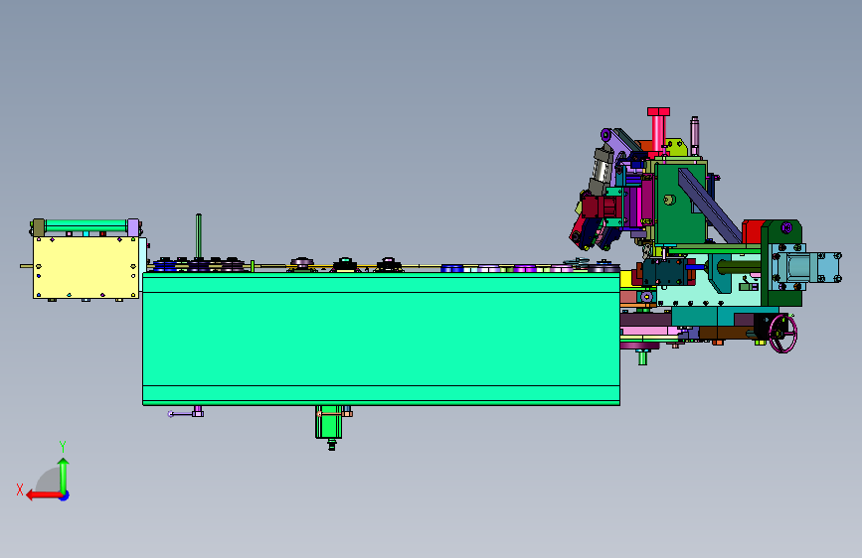Select the yellow box at machine's left end
The image size is (862, 558).
pos(86,267)
